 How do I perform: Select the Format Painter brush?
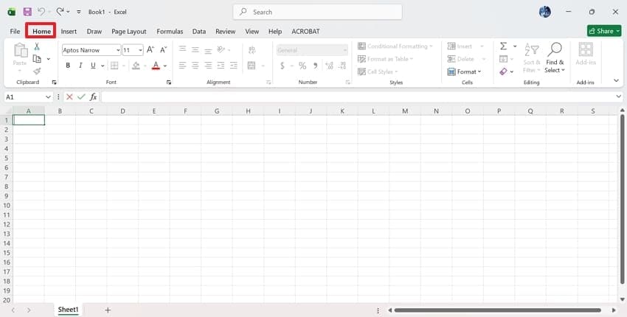[x=37, y=72]
